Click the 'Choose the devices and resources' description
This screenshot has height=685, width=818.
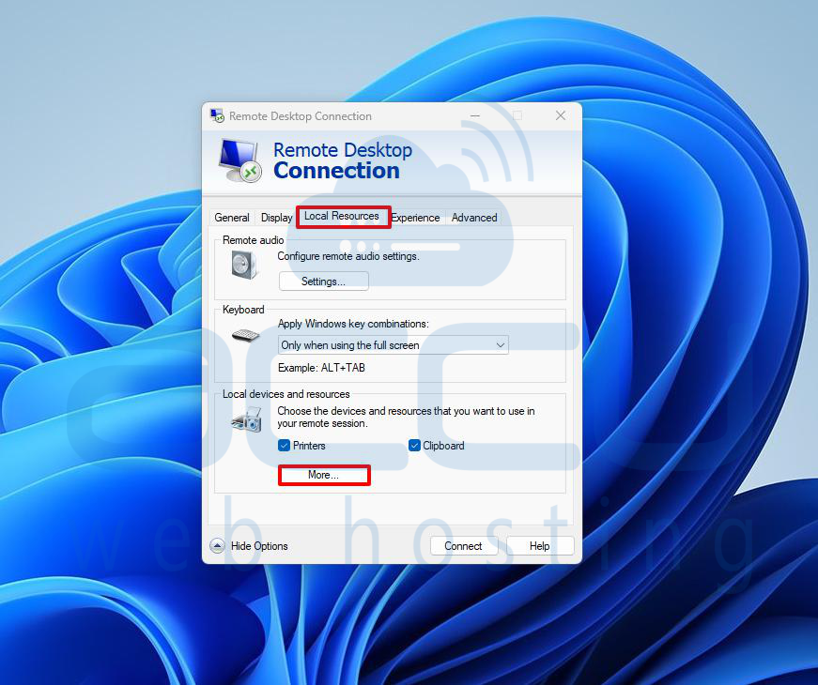click(406, 417)
